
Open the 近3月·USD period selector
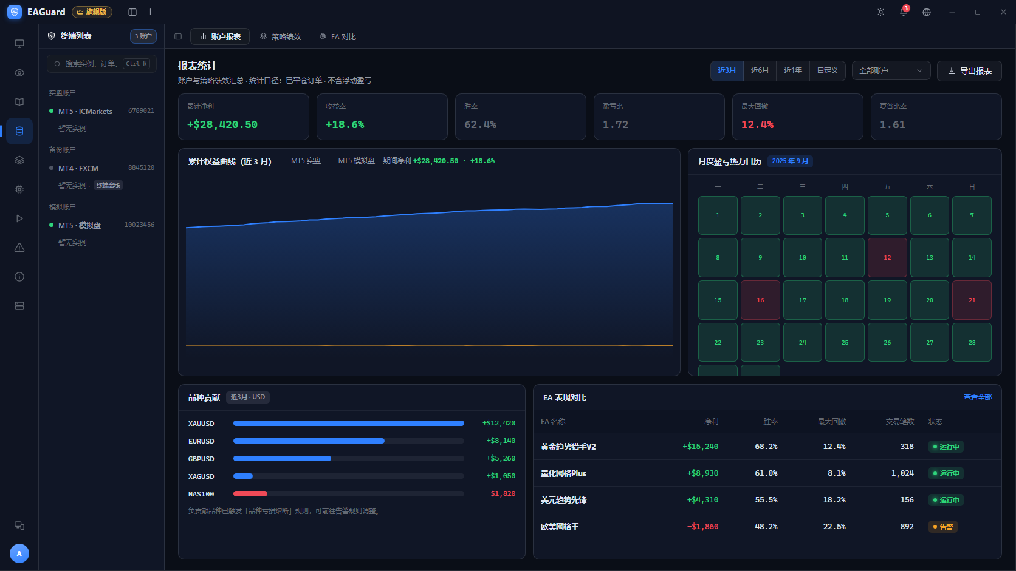[248, 397]
